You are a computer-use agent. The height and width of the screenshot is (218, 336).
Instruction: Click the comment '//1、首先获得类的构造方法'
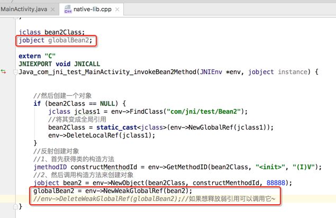point(74,159)
